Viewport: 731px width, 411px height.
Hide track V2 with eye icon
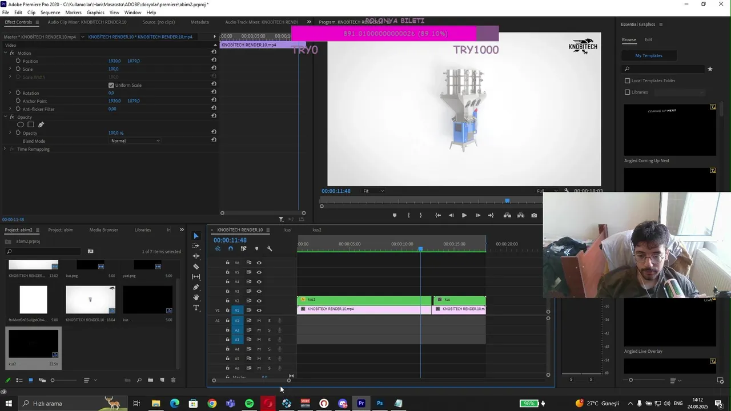pos(259,301)
